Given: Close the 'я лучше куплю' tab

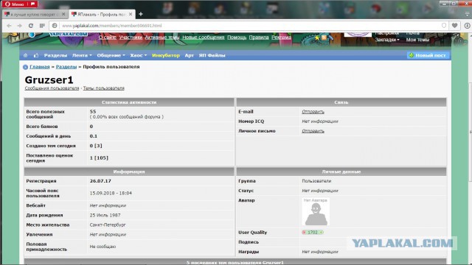Looking at the screenshot, I should coord(63,14).
